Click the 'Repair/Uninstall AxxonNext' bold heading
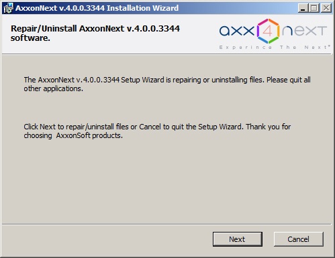 tap(95, 34)
